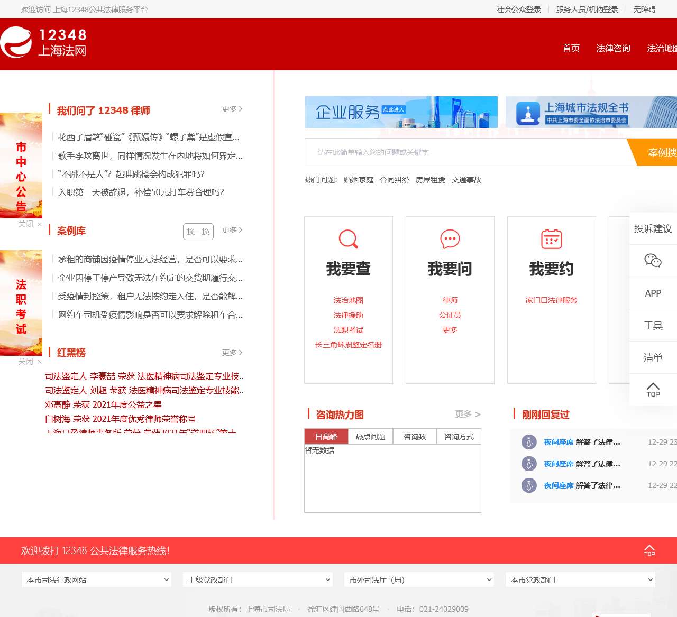Click the magnifier icon above 我要查

349,239
